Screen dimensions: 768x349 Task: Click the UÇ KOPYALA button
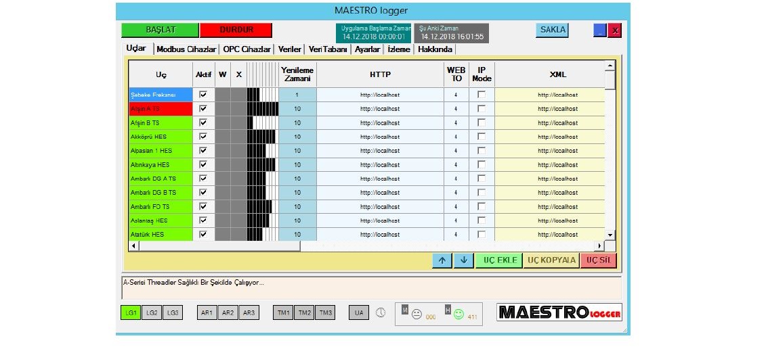tap(551, 260)
